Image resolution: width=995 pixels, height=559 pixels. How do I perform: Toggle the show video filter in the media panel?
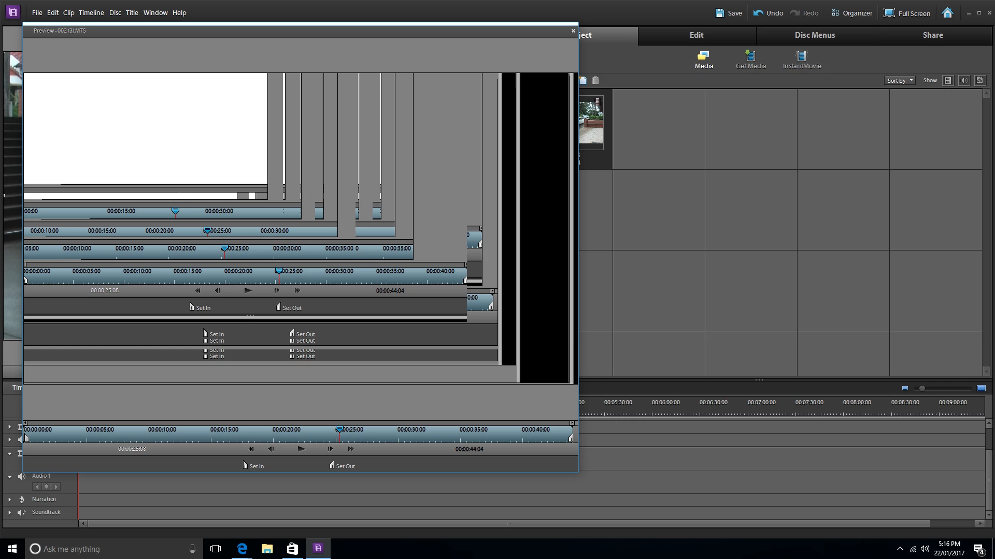[x=948, y=80]
